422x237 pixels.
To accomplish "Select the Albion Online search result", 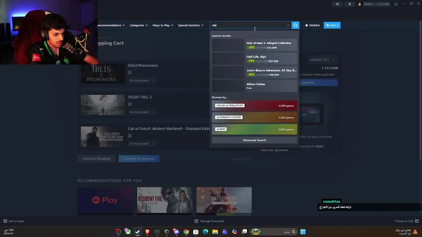I will pos(254,86).
